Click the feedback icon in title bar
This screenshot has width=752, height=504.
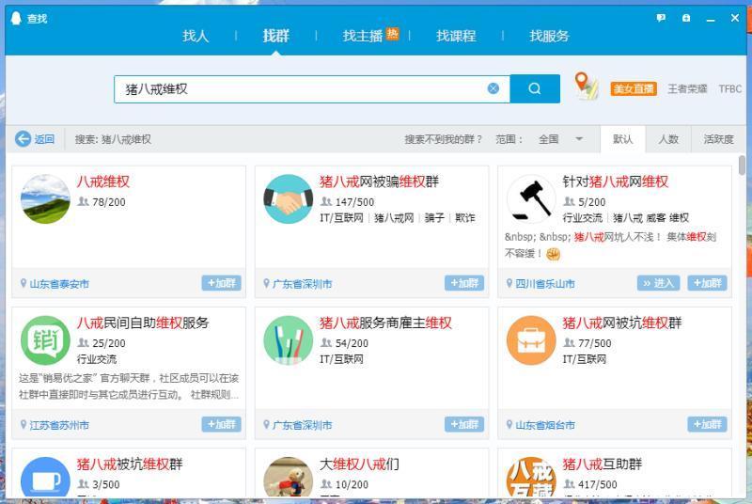tap(661, 18)
